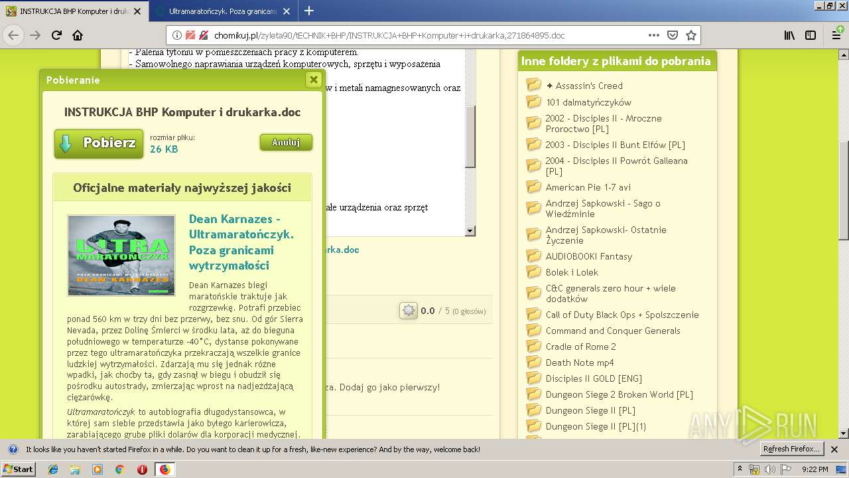The width and height of the screenshot is (849, 478).
Task: Click the page vertical scrollbar thumb
Action: tap(844, 190)
